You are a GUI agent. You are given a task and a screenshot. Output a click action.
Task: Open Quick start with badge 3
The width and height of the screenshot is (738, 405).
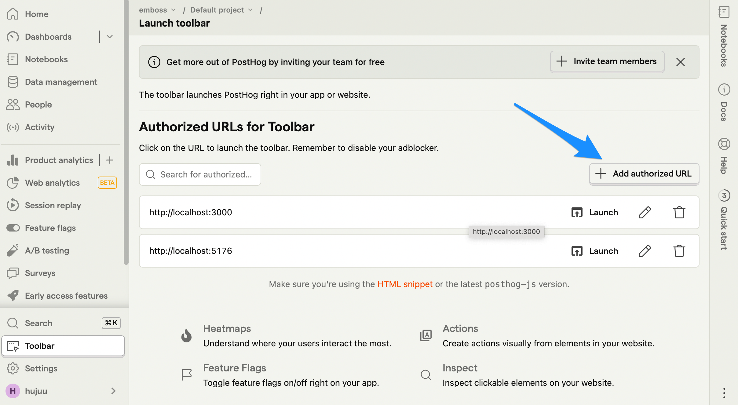(x=724, y=195)
